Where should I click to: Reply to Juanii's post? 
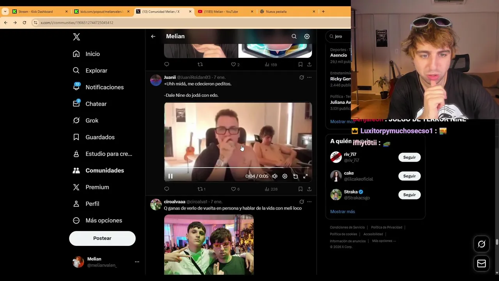tap(166, 189)
